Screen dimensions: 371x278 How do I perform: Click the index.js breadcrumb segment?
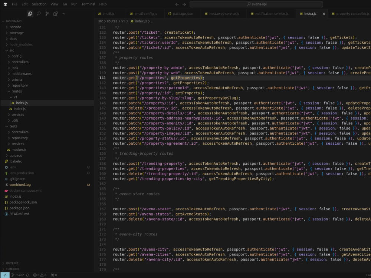[x=139, y=21]
